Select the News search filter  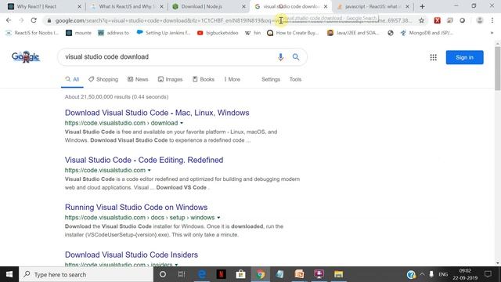click(138, 79)
